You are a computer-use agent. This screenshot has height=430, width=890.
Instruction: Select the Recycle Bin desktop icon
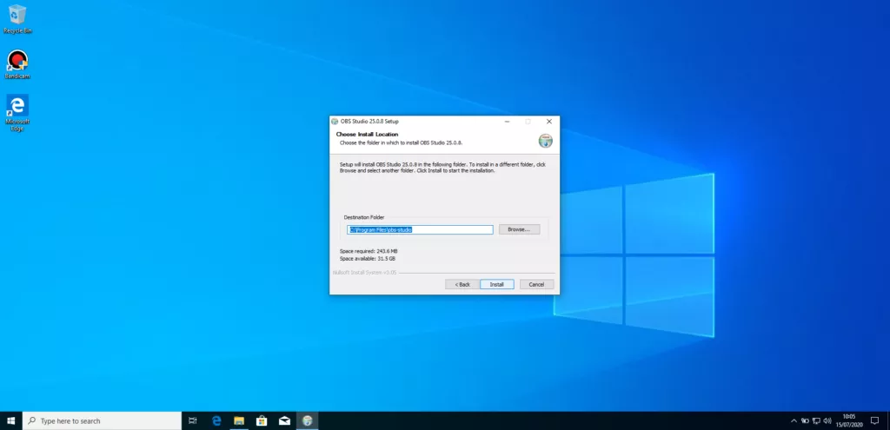[x=17, y=17]
